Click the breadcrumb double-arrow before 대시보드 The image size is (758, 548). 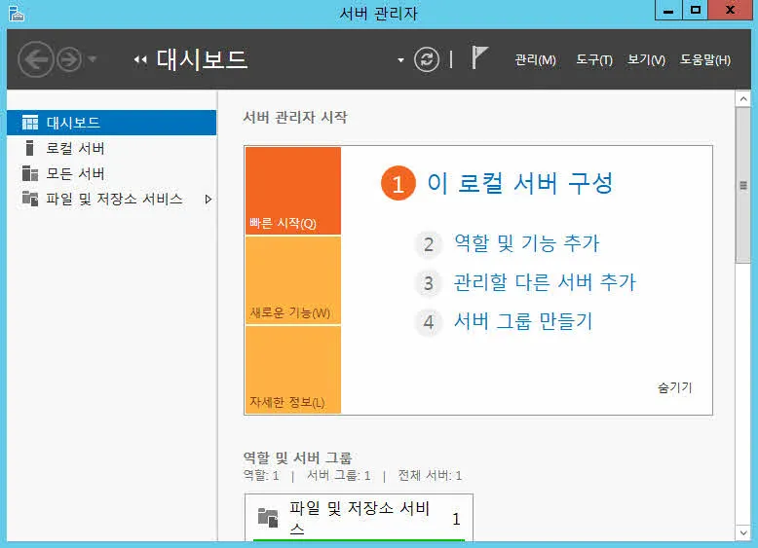pos(140,60)
